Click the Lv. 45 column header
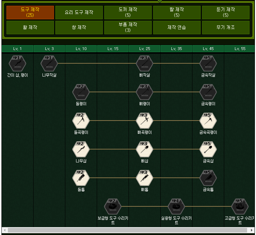 coord(208,49)
